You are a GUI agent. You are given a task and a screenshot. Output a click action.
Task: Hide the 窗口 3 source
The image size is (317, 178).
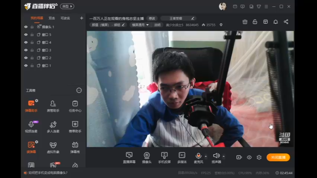click(26, 50)
